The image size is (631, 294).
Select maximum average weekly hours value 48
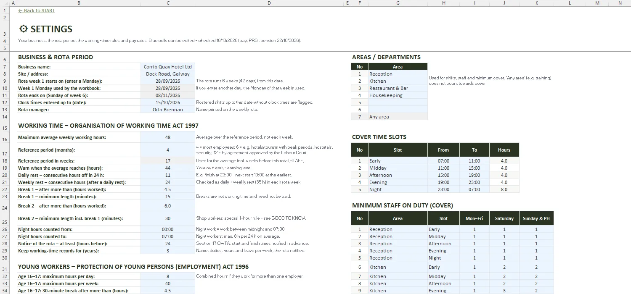(x=168, y=137)
